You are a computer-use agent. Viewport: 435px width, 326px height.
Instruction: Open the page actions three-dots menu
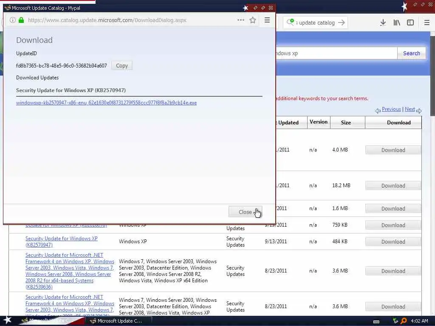pos(241,20)
